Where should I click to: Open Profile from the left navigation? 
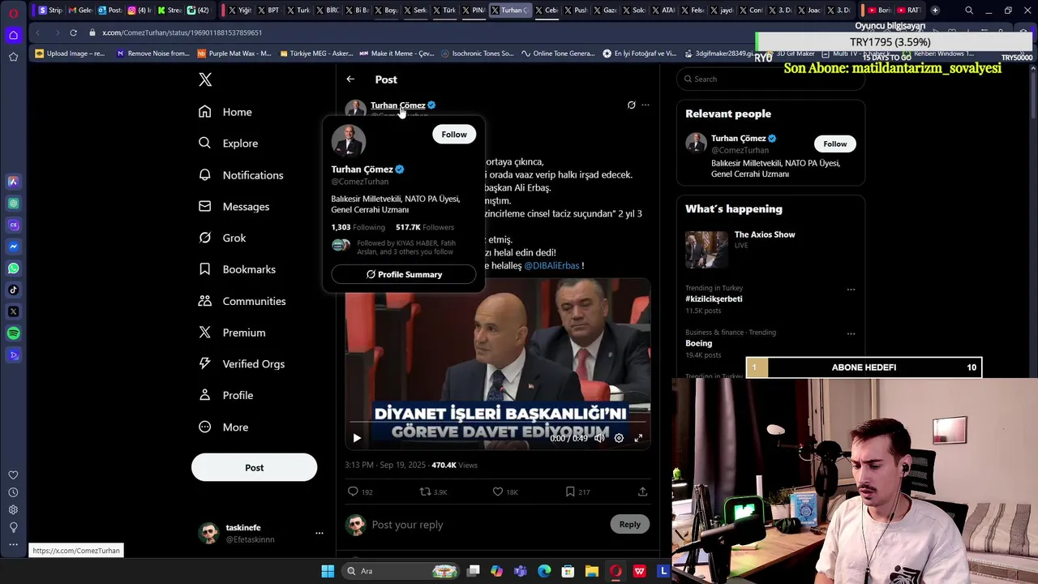[226, 395]
